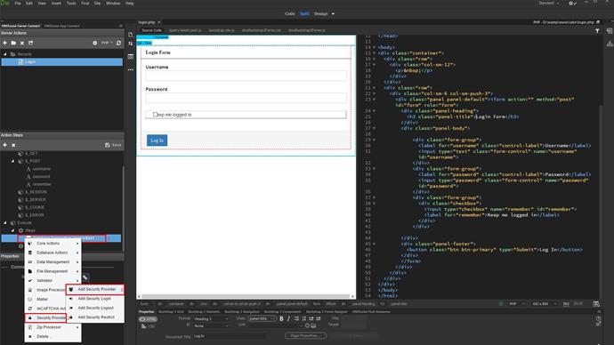Select the $_SESSION variable
614x345 pixels.
coord(36,192)
